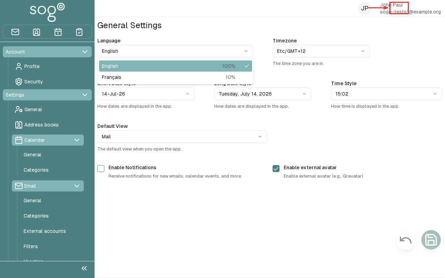Image resolution: width=445 pixels, height=278 pixels.
Task: Collapse the Email subsection chevron
Action: point(77,186)
